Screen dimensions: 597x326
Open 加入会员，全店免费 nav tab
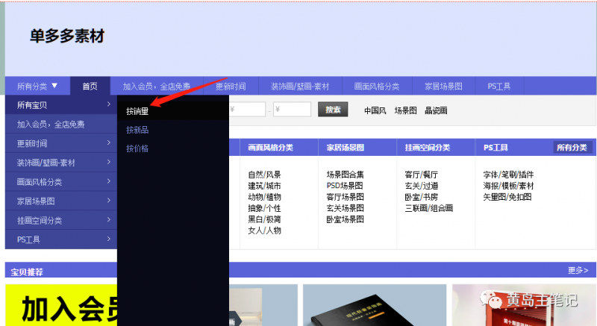pyautogui.click(x=157, y=87)
